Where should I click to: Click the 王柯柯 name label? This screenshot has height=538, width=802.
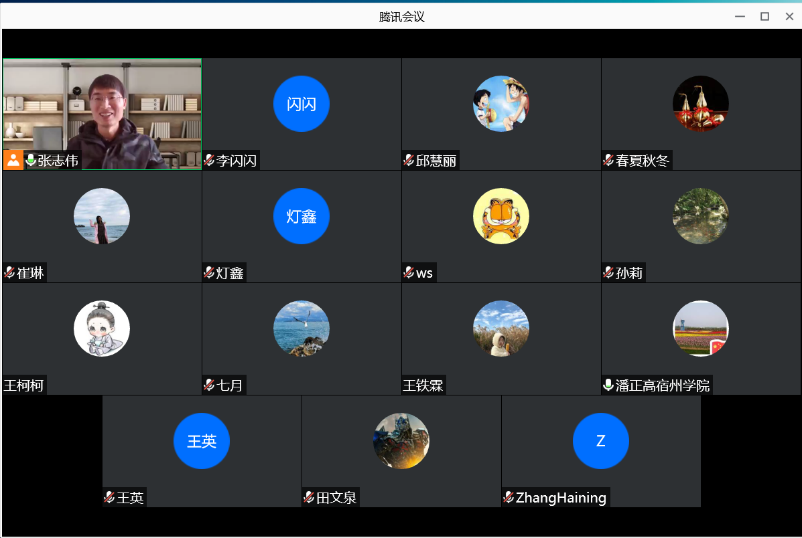24,386
